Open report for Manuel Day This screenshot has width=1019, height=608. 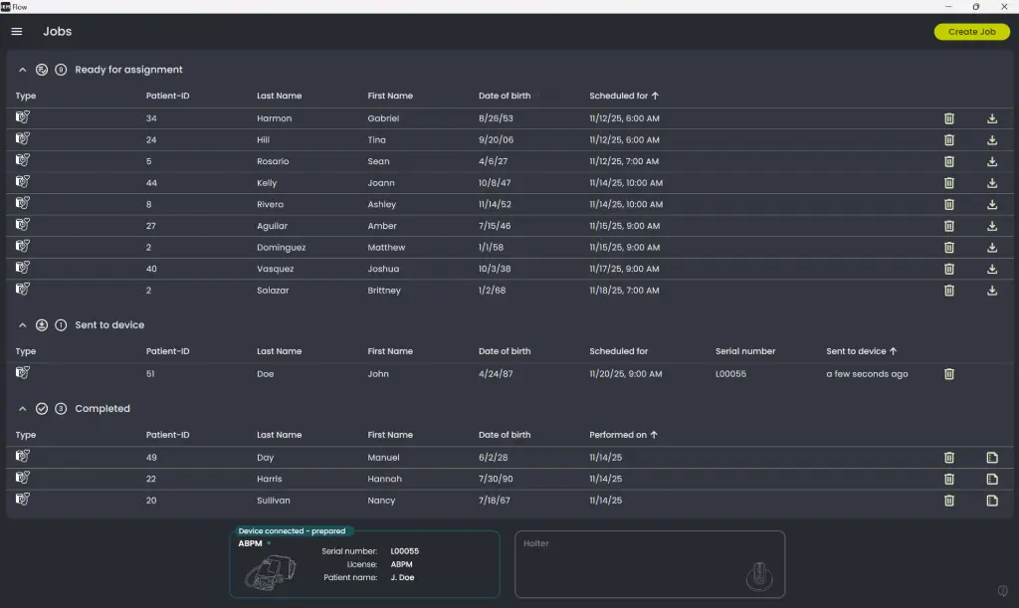coord(991,458)
